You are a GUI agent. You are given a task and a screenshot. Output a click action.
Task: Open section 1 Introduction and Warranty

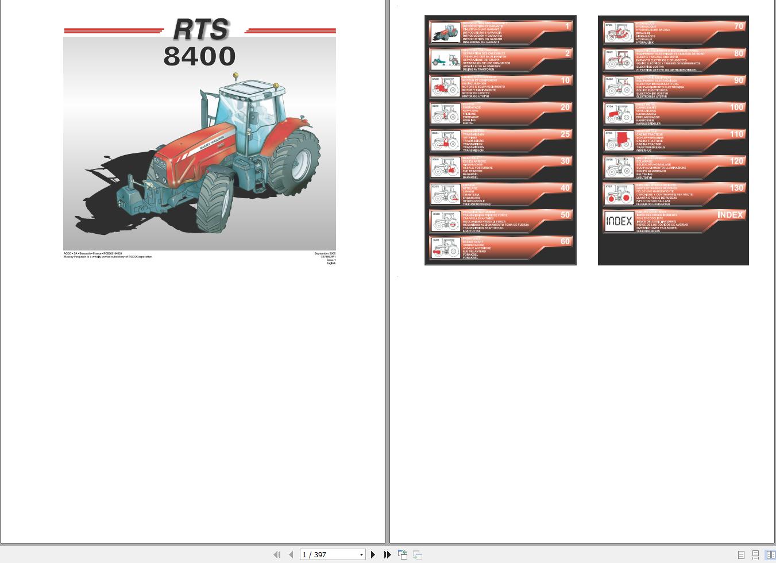coord(500,33)
